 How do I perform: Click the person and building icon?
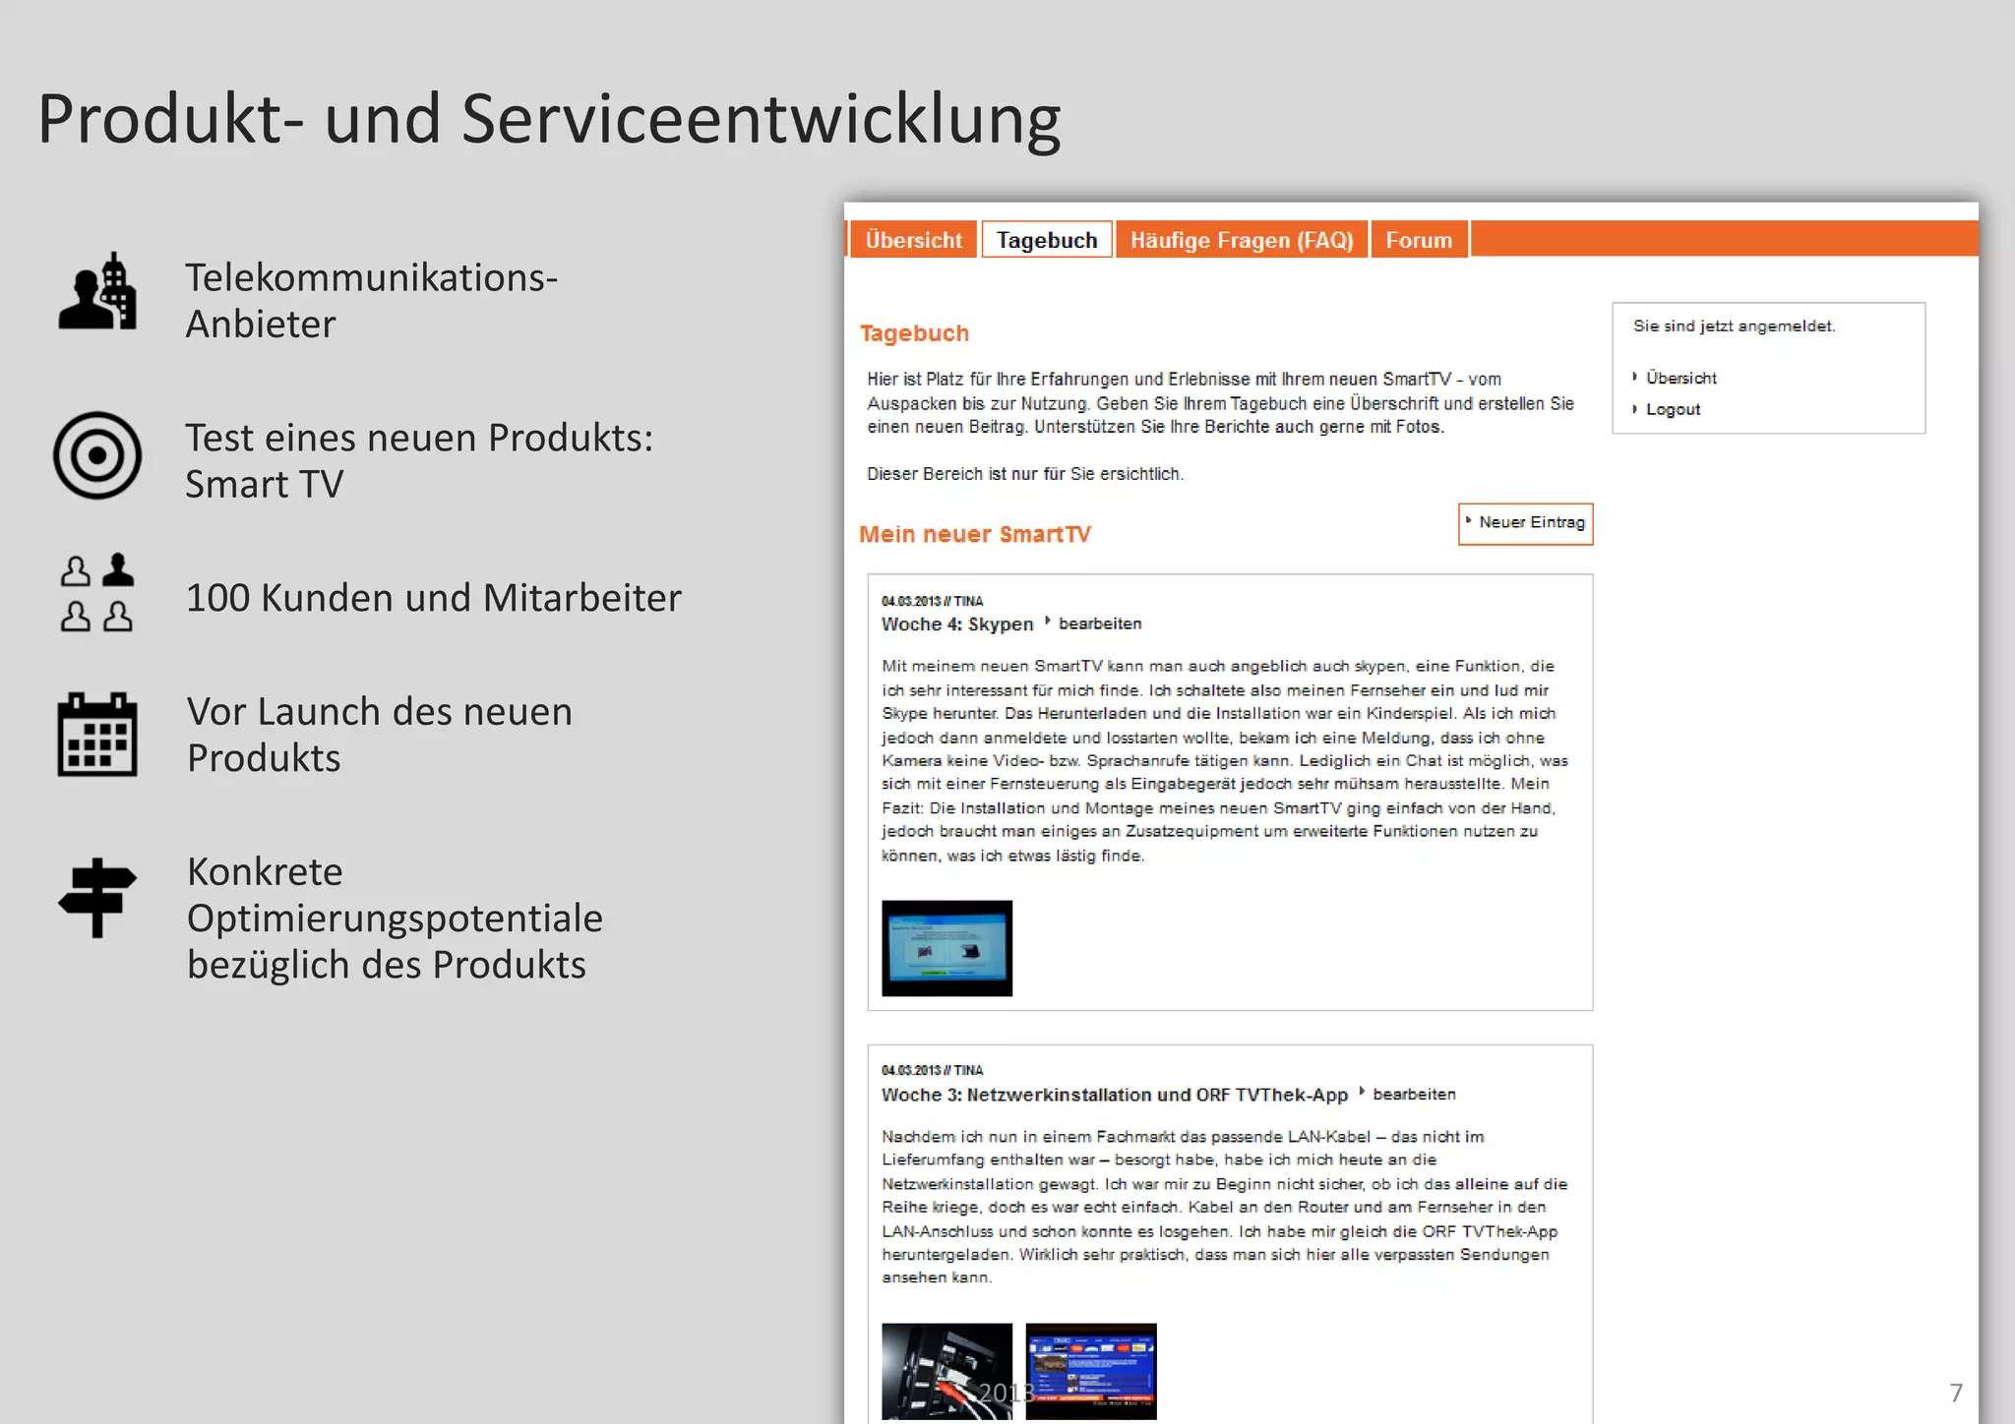(97, 290)
